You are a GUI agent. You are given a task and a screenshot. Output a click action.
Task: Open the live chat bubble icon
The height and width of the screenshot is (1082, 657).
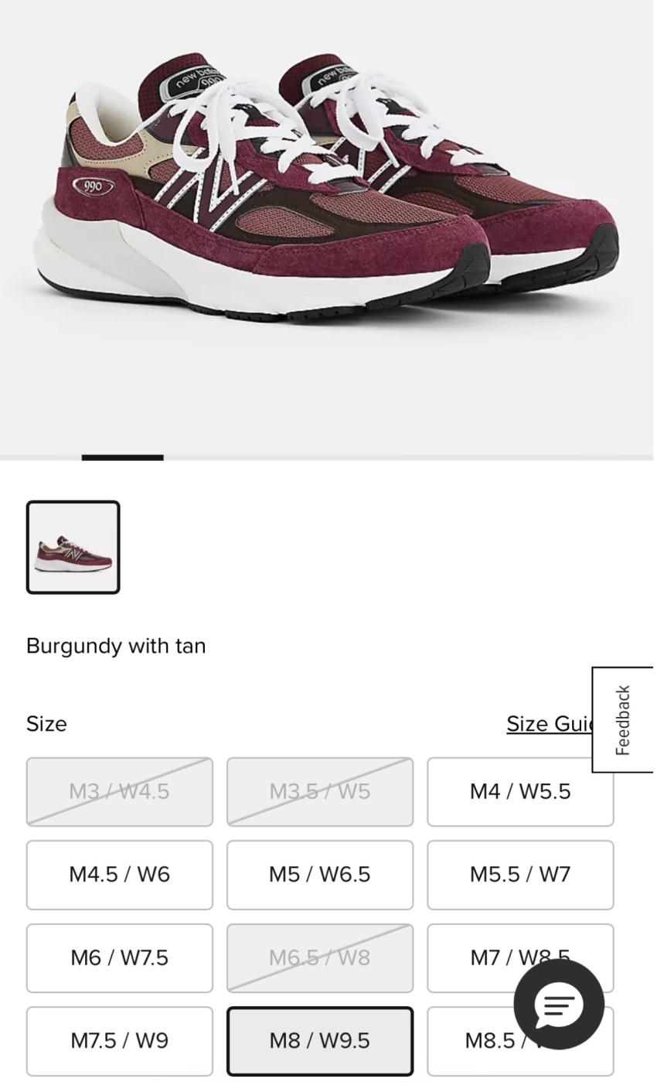click(559, 1004)
